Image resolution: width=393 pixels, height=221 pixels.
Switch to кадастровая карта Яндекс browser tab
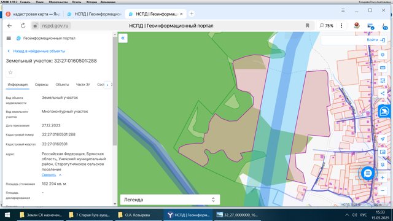pos(33,14)
